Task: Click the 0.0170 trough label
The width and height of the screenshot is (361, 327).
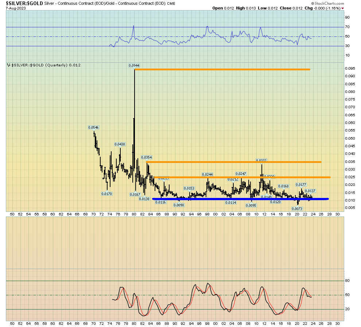Action: [107, 194]
